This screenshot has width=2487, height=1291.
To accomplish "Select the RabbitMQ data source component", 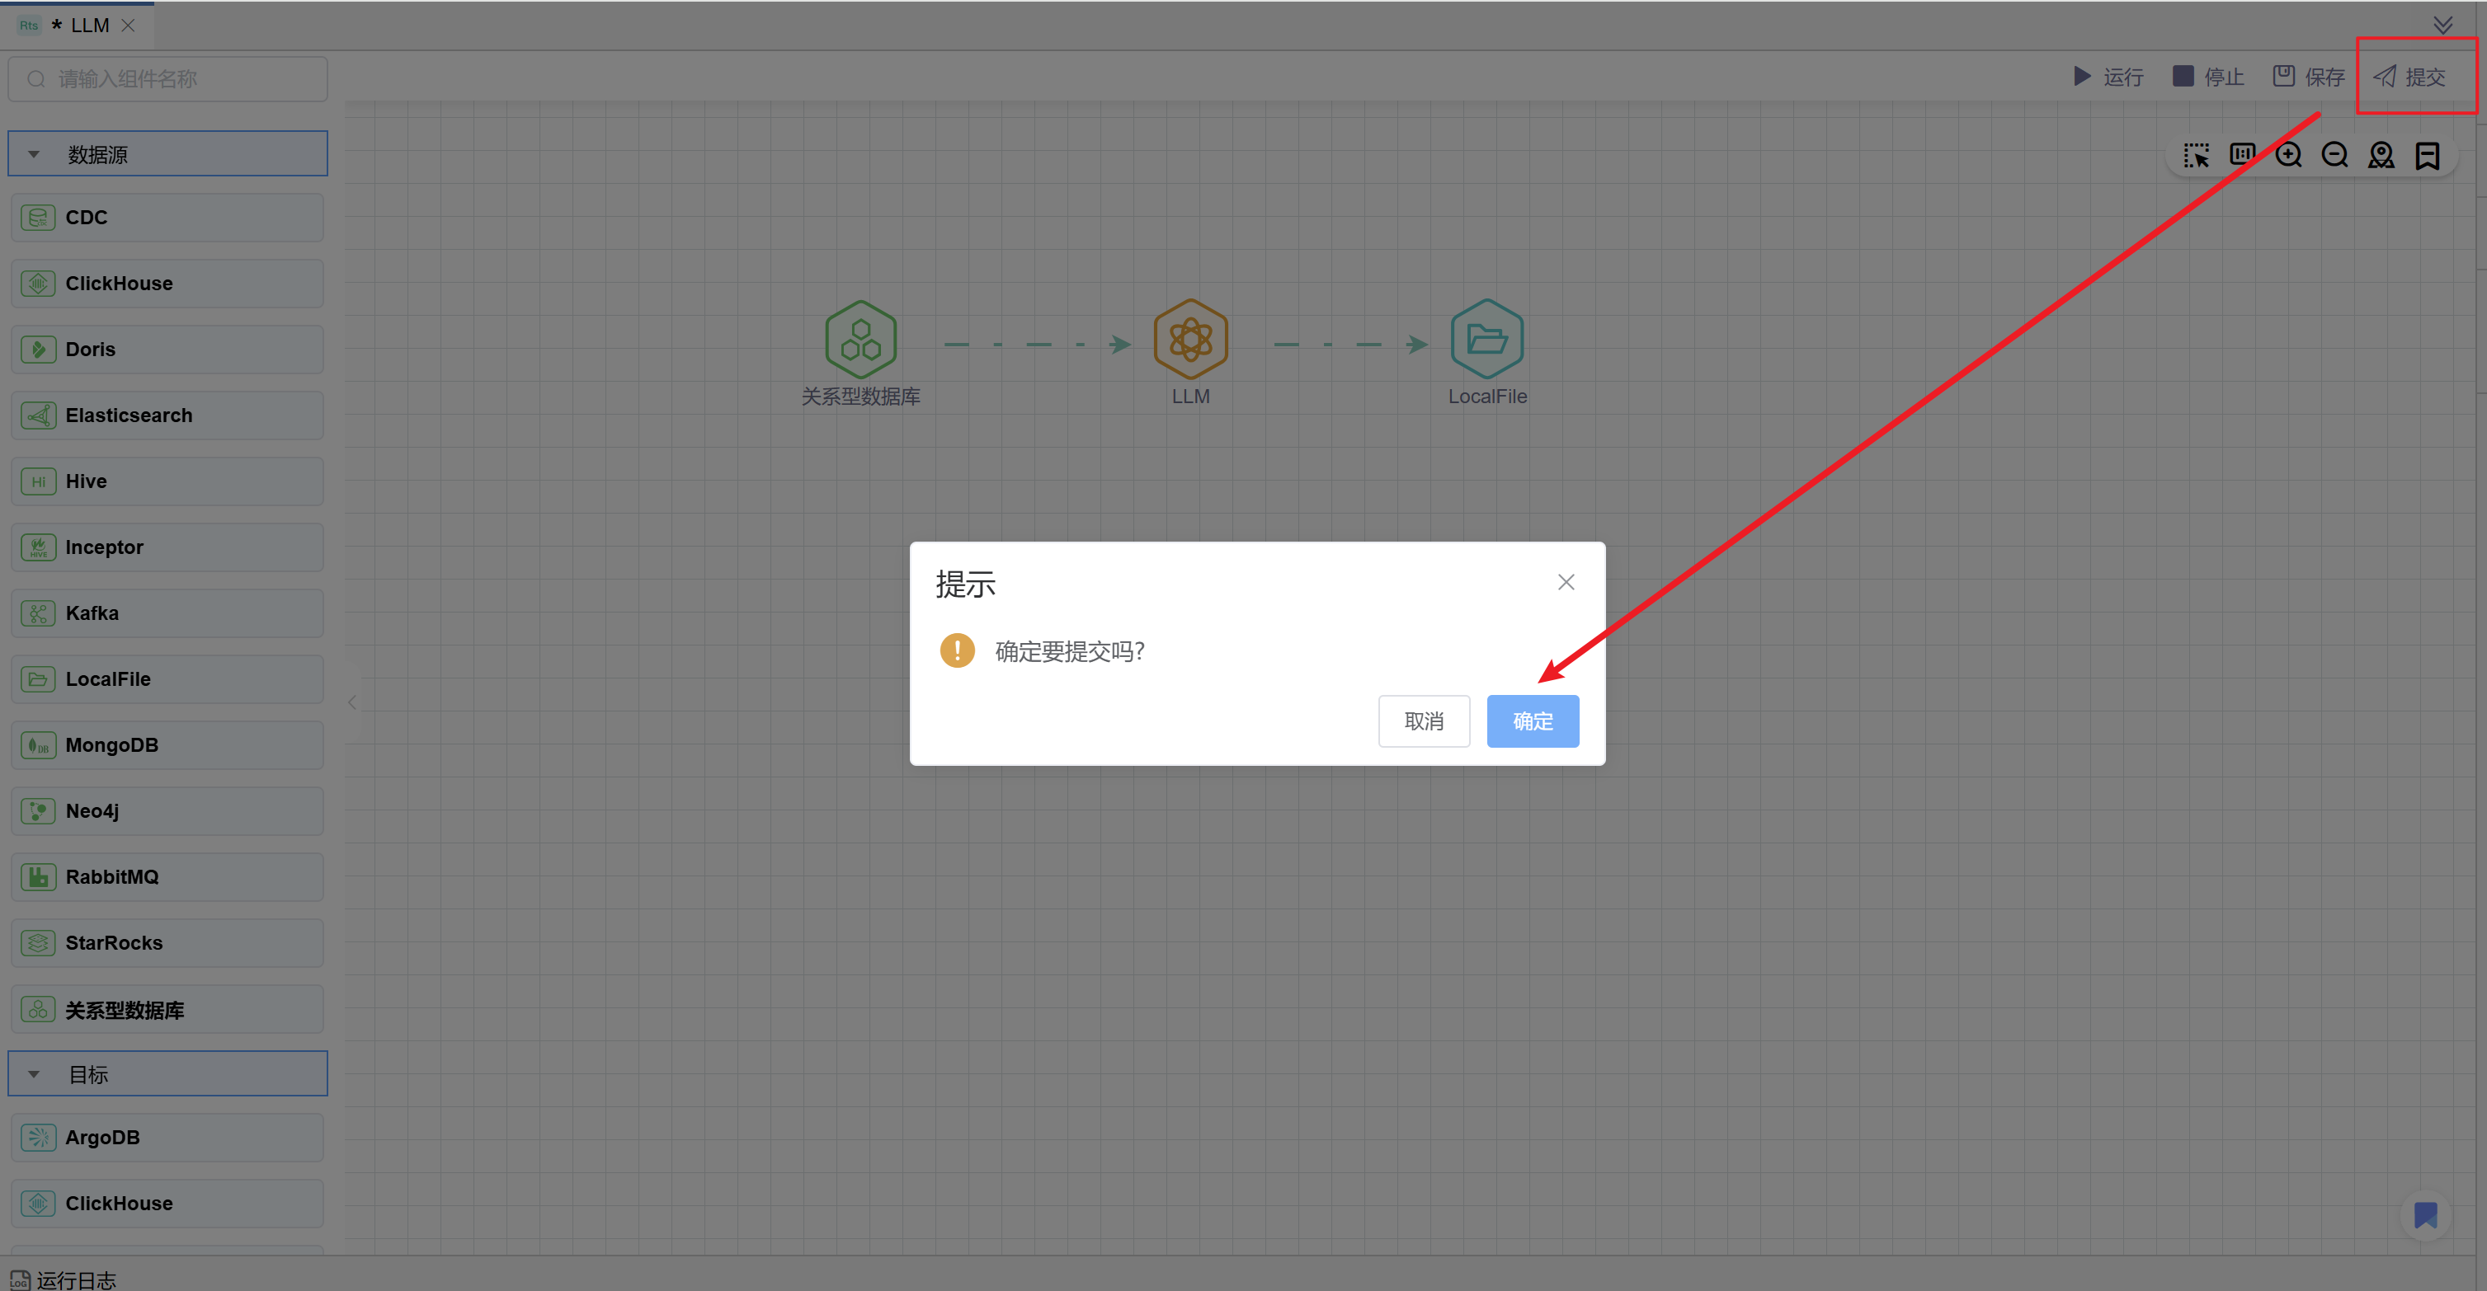I will (168, 877).
